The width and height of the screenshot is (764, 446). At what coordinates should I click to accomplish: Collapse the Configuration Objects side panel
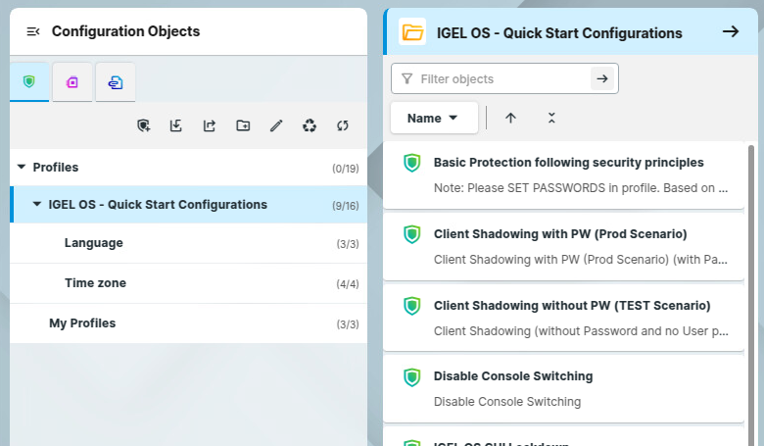[x=33, y=32]
